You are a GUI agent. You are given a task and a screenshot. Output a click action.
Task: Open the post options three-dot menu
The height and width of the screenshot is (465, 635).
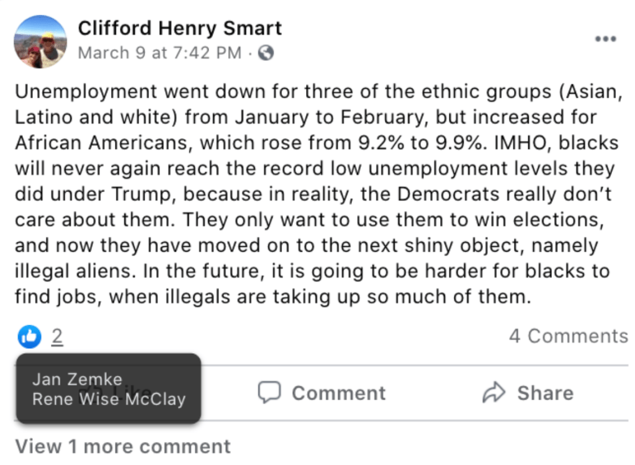pyautogui.click(x=605, y=39)
